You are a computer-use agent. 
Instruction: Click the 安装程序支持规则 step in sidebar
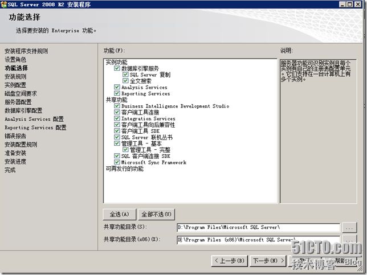(x=26, y=51)
